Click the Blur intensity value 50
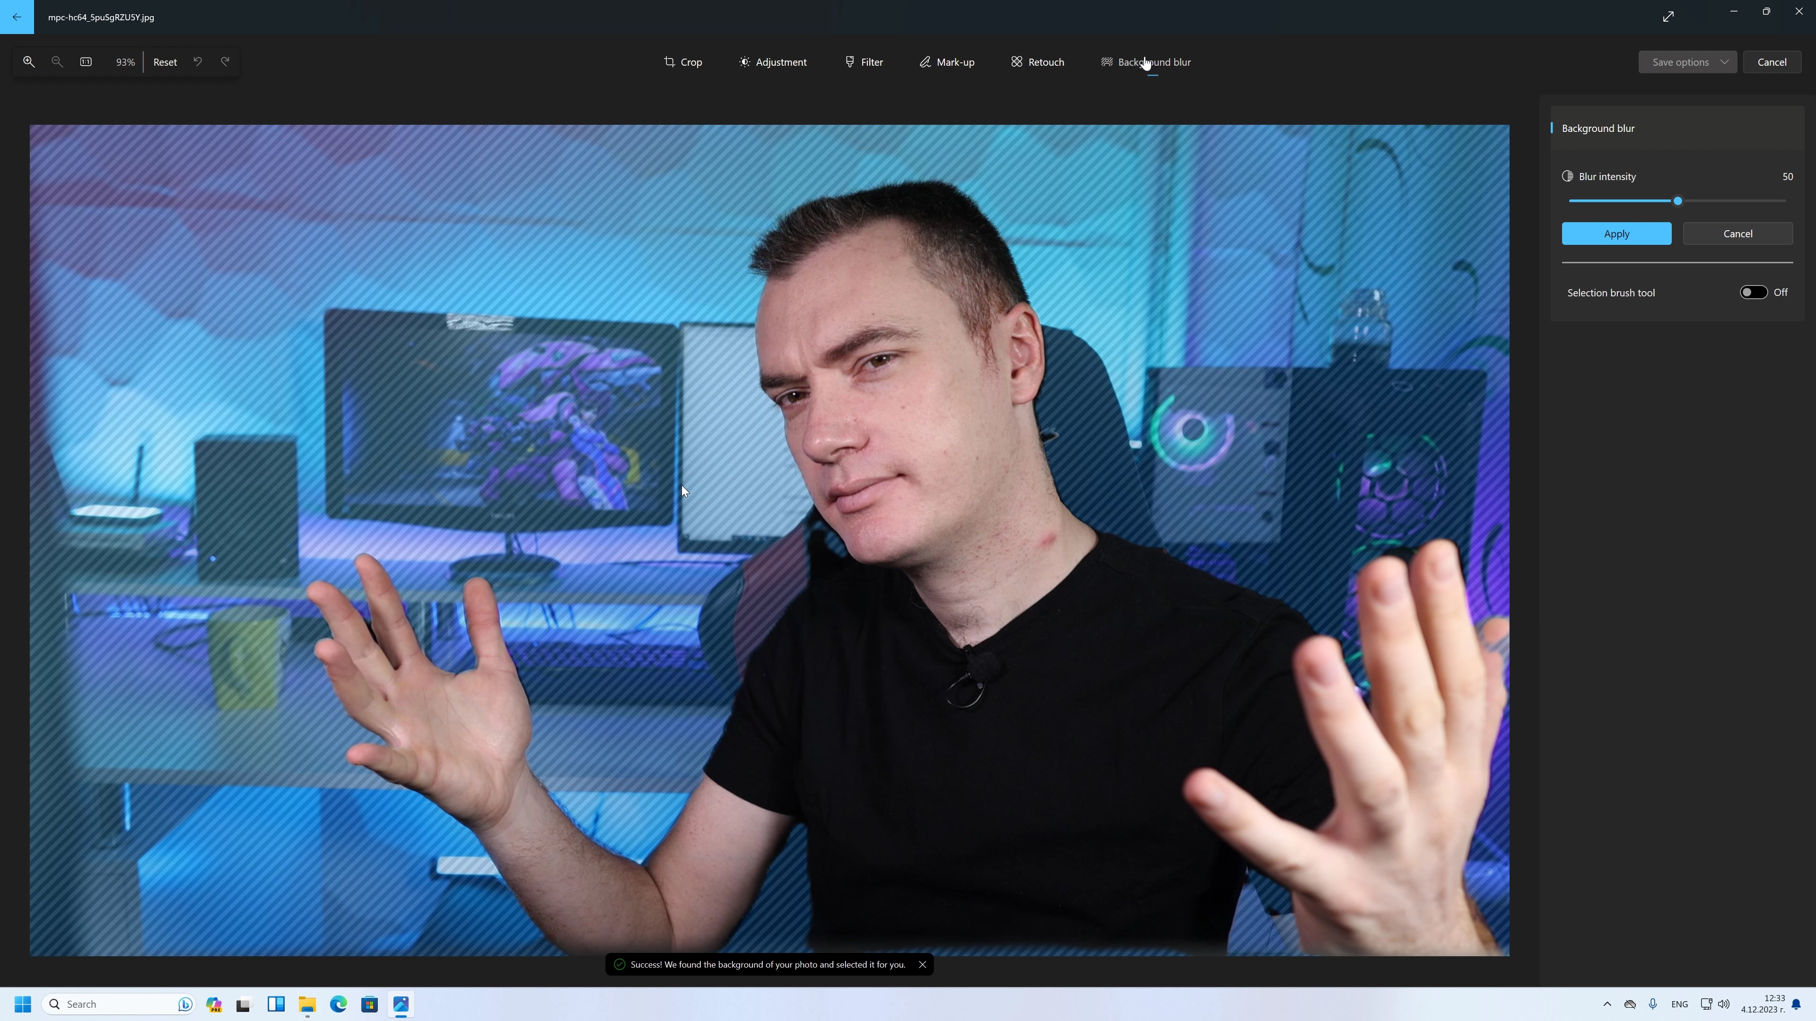1816x1021 pixels. 1787,177
